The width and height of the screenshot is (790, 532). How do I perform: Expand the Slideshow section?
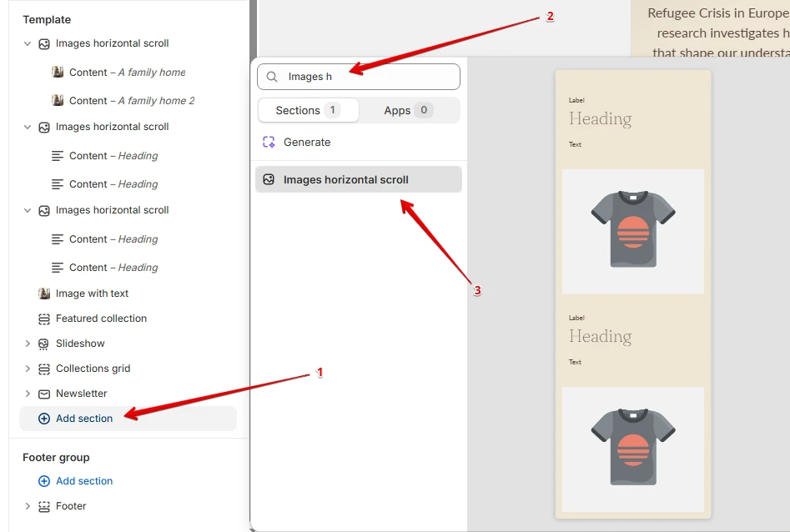click(x=28, y=344)
